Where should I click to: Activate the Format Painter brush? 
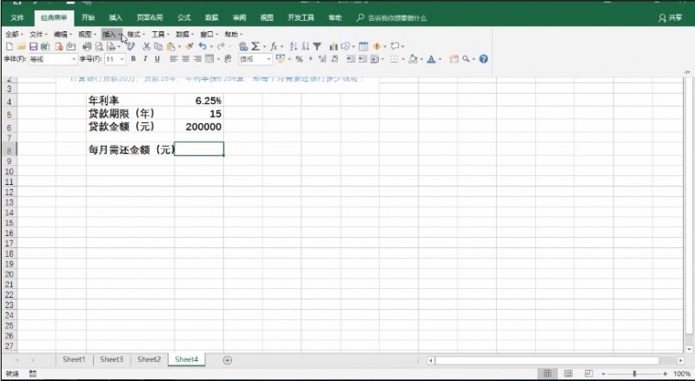click(x=189, y=47)
